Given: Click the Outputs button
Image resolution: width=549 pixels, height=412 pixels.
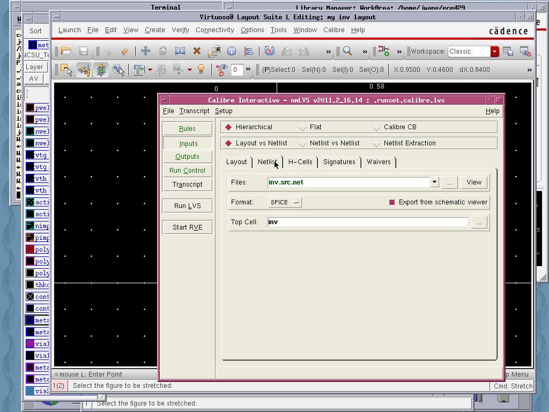Looking at the screenshot, I should (x=188, y=157).
